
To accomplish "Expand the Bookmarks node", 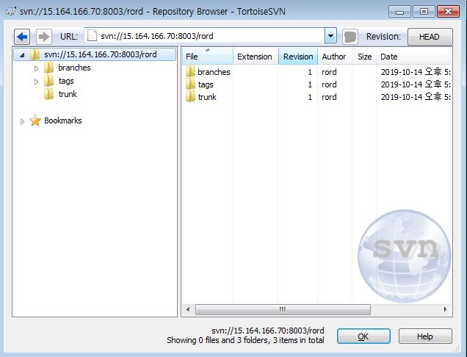I will 22,121.
